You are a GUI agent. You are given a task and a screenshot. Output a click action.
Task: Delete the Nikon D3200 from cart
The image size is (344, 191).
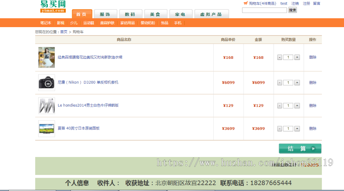click(313, 83)
